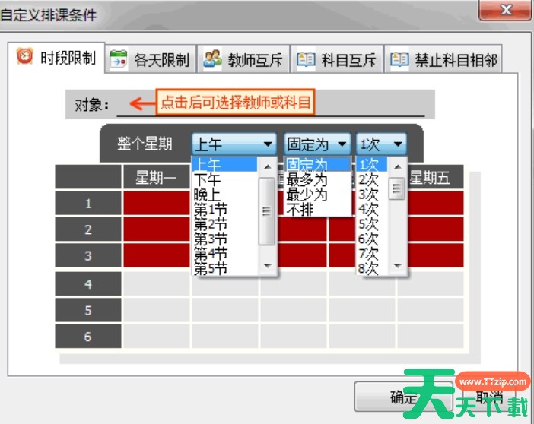Image resolution: width=534 pixels, height=424 pixels.
Task: Toggle the red 星期一 period 2 cell
Action: coord(157,229)
